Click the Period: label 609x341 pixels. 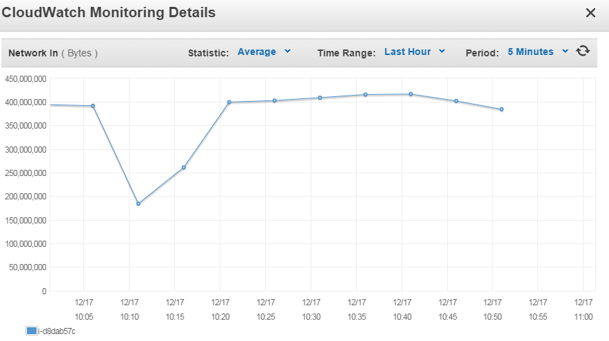pos(482,53)
